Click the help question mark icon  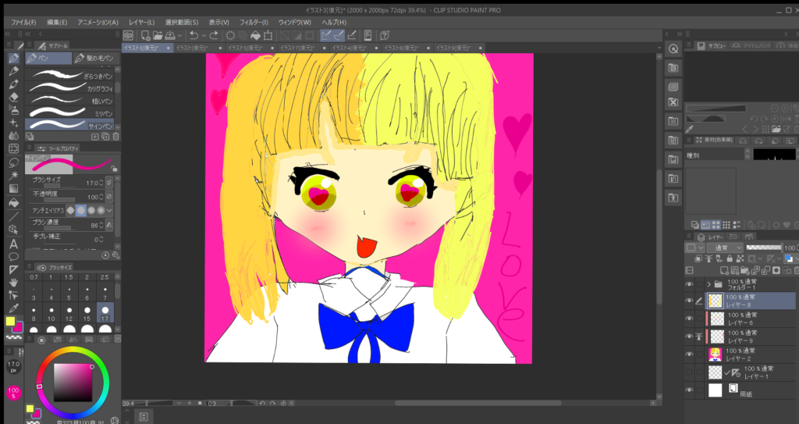click(385, 35)
